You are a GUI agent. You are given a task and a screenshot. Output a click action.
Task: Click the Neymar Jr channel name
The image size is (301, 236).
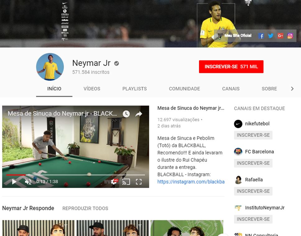(91, 63)
